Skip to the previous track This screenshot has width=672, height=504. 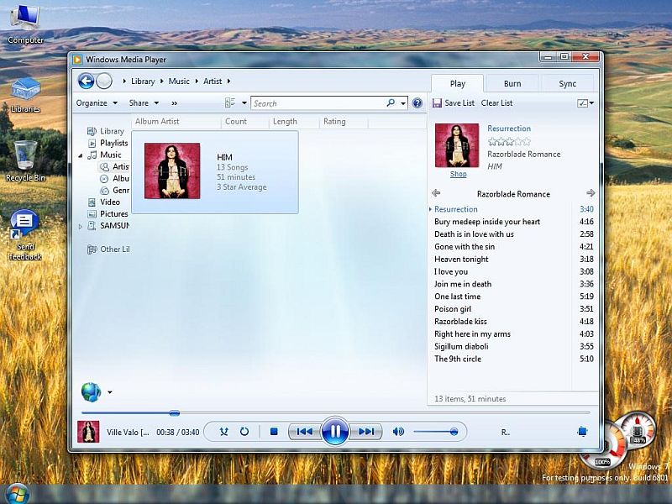(x=305, y=432)
